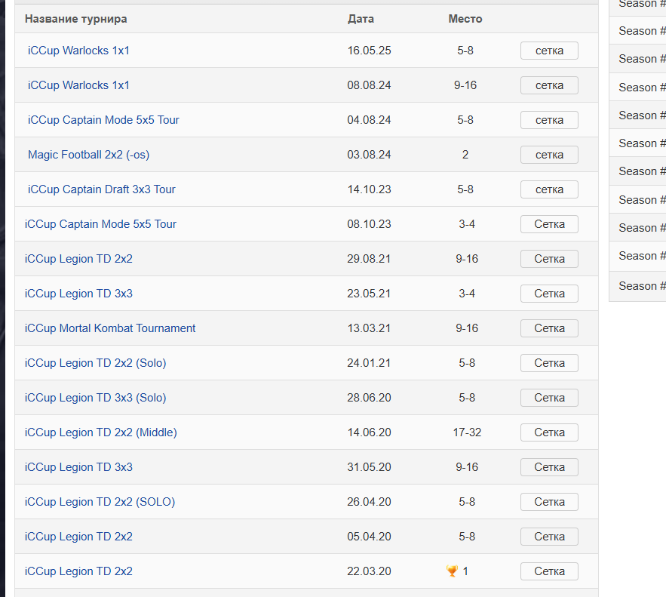
Task: Open iCCup Legion TD 3x3 tournament dated 31.05.20
Action: 78,467
